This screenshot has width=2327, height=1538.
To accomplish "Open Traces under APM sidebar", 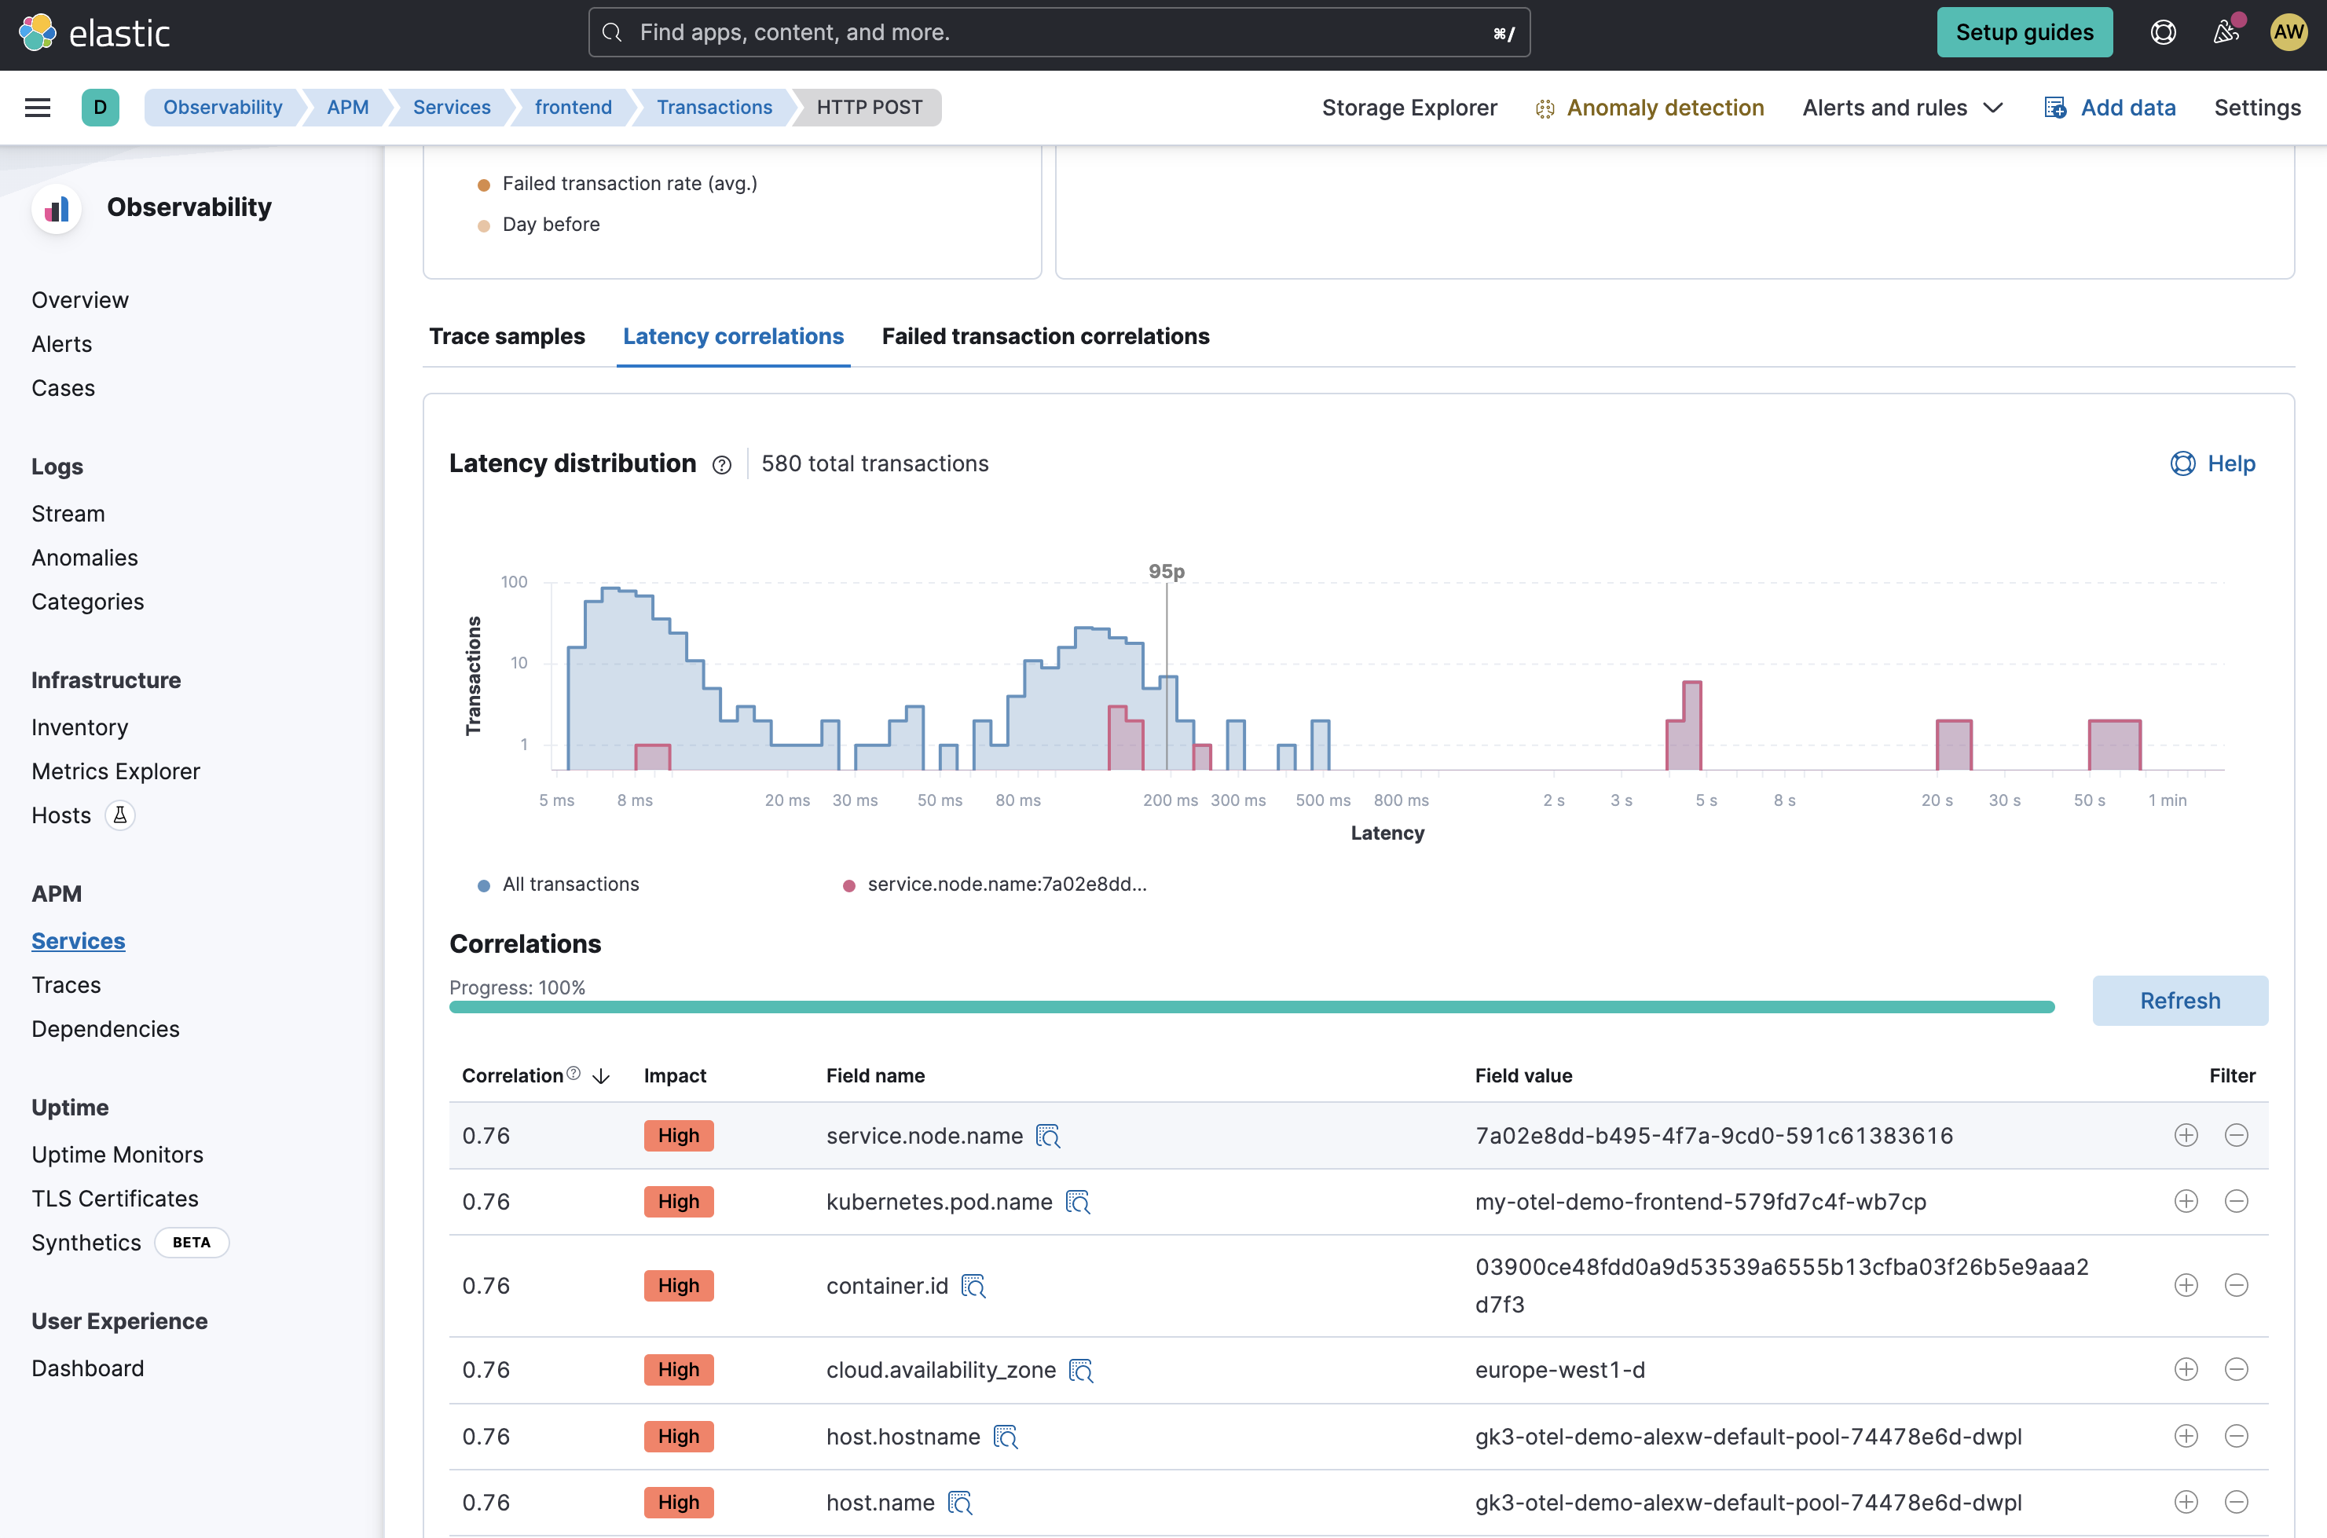I will (66, 986).
